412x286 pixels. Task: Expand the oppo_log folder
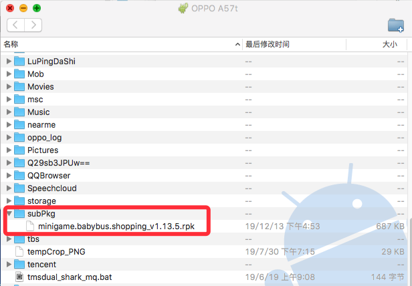coord(9,138)
